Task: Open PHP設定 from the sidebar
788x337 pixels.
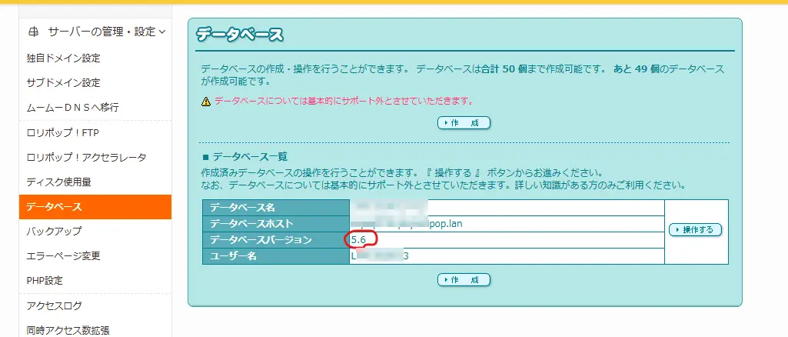Action: (x=45, y=281)
